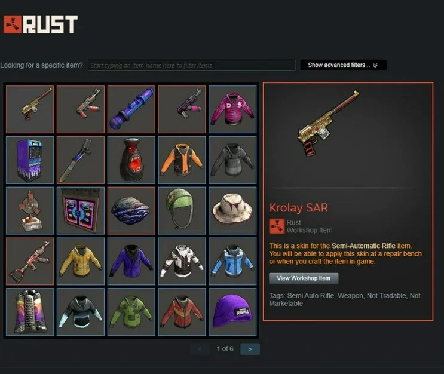This screenshot has width=444, height=374.
Task: Choose the red-mouthed gorilla punching bag item
Action: 131,160
